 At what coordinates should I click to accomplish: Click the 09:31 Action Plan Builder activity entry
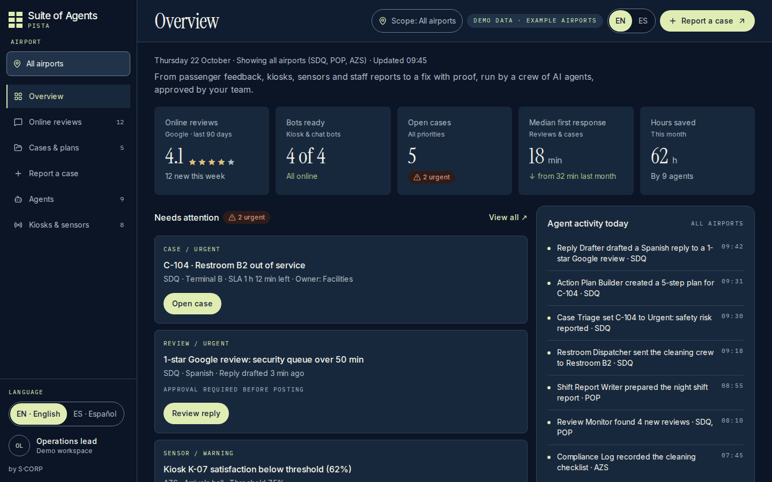click(x=645, y=288)
